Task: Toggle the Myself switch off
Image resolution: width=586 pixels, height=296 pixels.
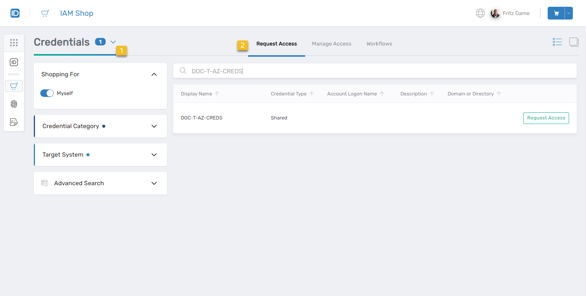Action: click(47, 93)
